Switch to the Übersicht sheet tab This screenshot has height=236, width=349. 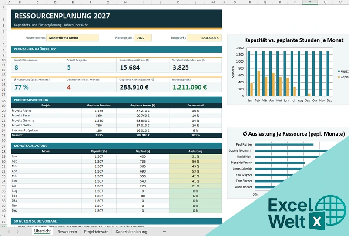[x=43, y=231]
